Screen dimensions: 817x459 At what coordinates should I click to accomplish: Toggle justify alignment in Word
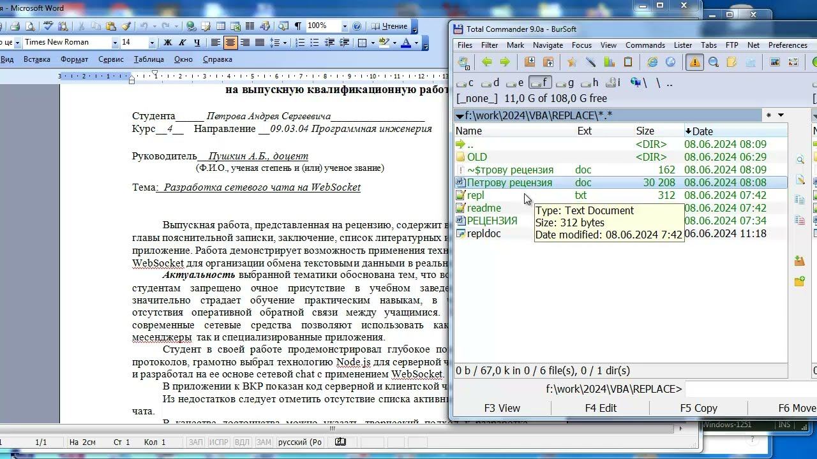(260, 43)
